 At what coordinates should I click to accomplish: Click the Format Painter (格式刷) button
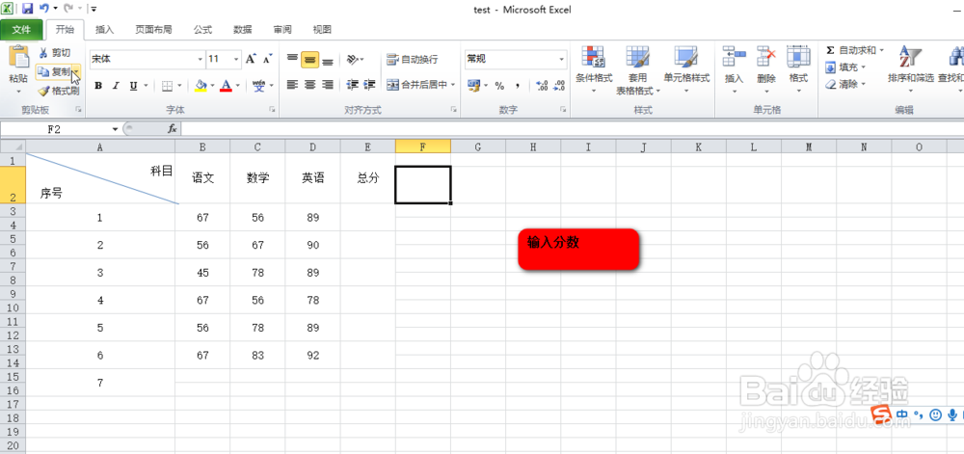(58, 91)
